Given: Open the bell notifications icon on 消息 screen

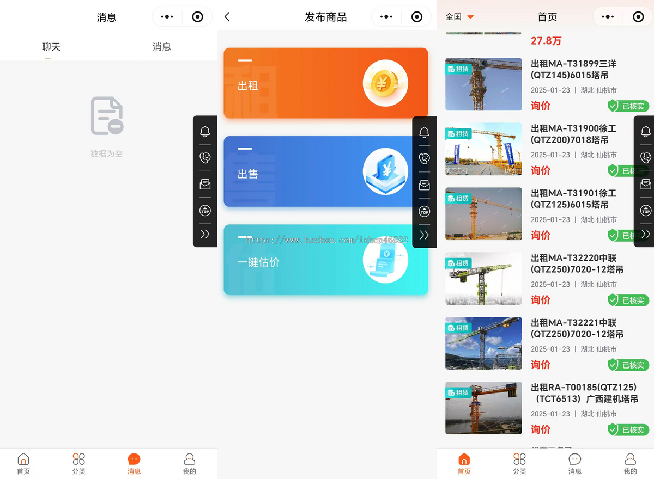Looking at the screenshot, I should click(205, 132).
